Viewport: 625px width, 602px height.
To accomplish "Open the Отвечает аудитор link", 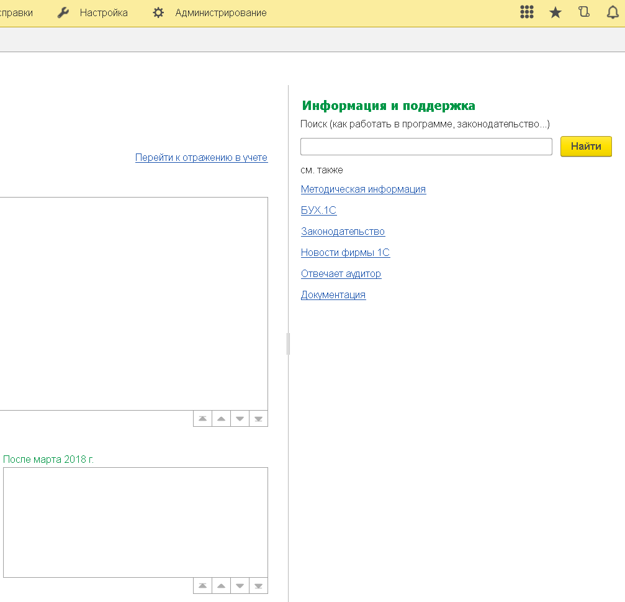I will 341,274.
